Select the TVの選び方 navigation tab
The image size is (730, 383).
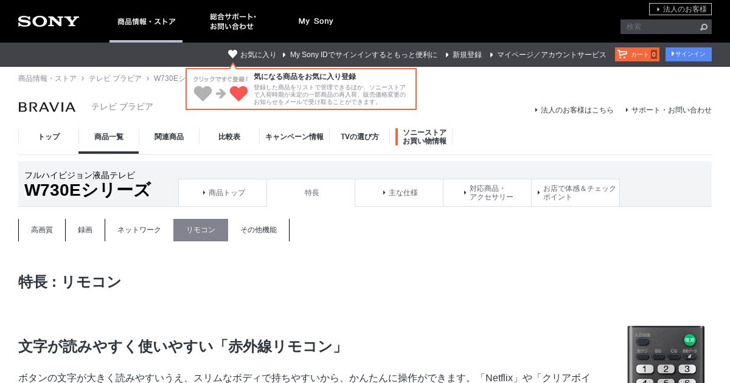(x=360, y=137)
